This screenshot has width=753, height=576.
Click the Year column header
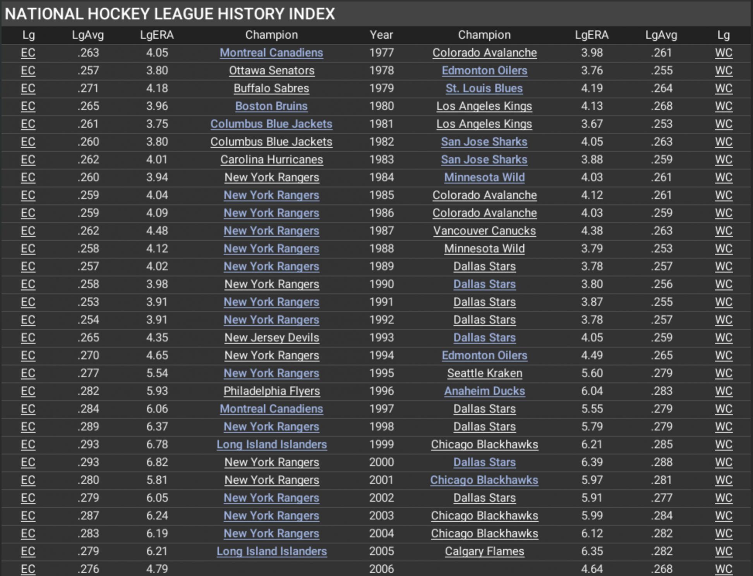coord(381,35)
